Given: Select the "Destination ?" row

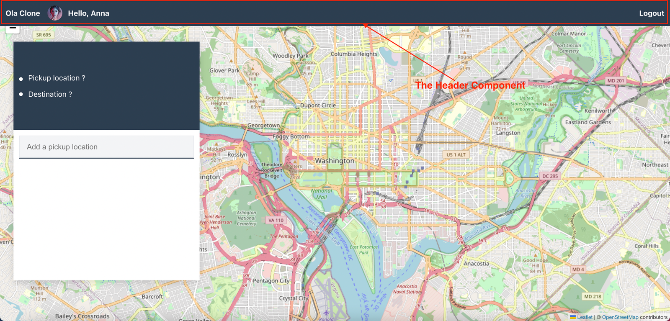Looking at the screenshot, I should 50,95.
